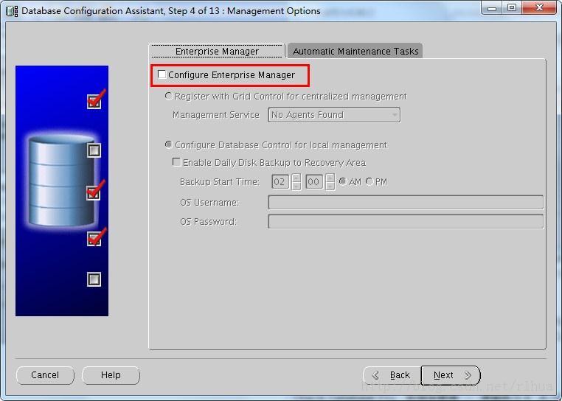Decrease backup hour with down arrow
The image size is (562, 401).
tap(296, 186)
